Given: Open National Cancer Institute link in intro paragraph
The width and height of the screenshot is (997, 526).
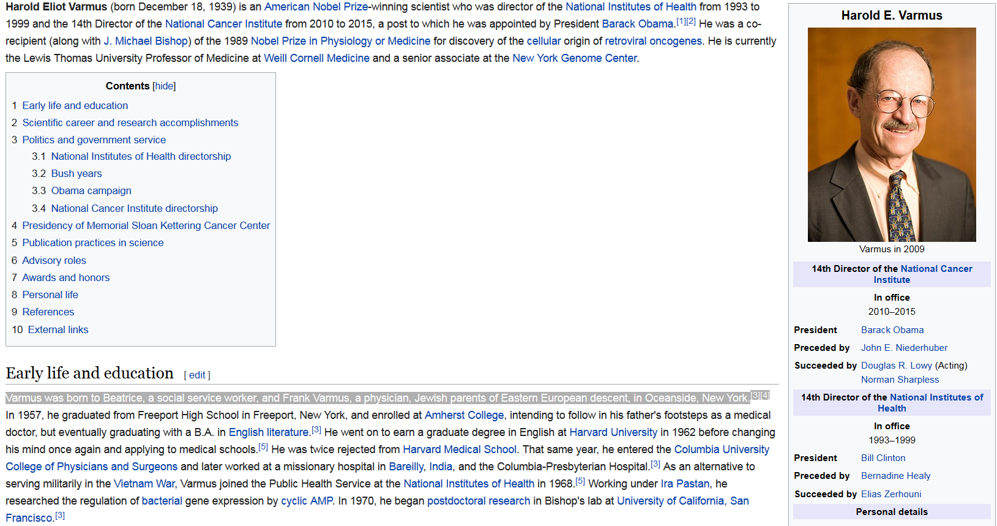Looking at the screenshot, I should click(223, 24).
